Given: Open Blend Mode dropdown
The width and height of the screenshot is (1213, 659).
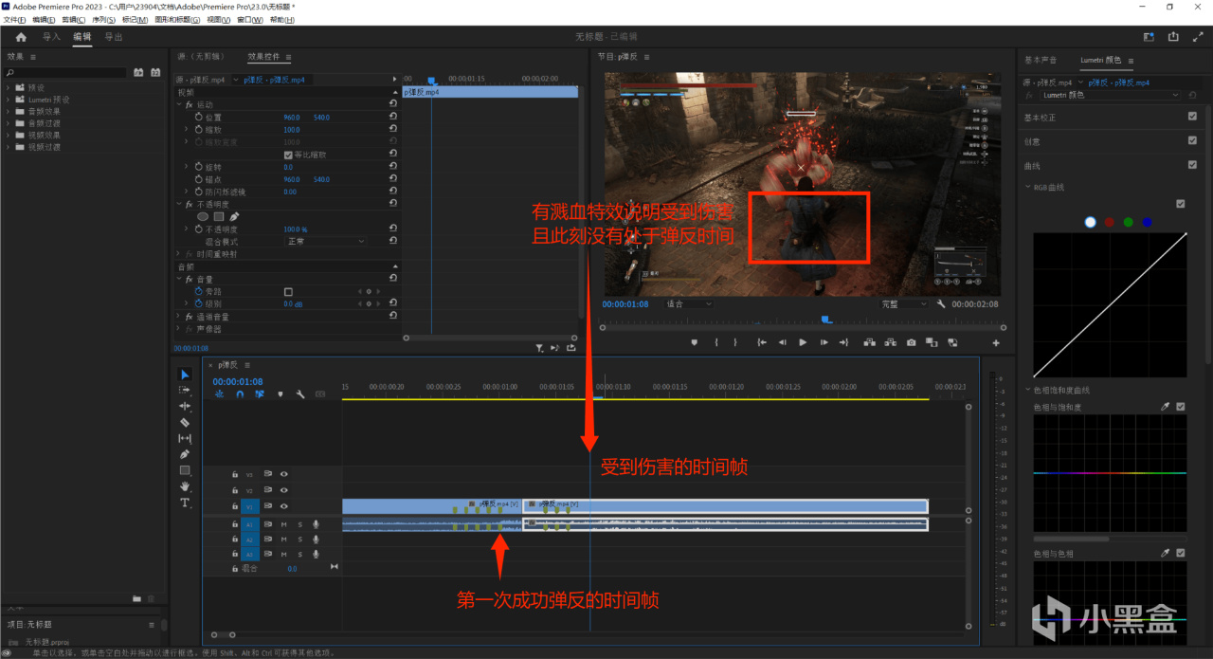Looking at the screenshot, I should [x=324, y=241].
